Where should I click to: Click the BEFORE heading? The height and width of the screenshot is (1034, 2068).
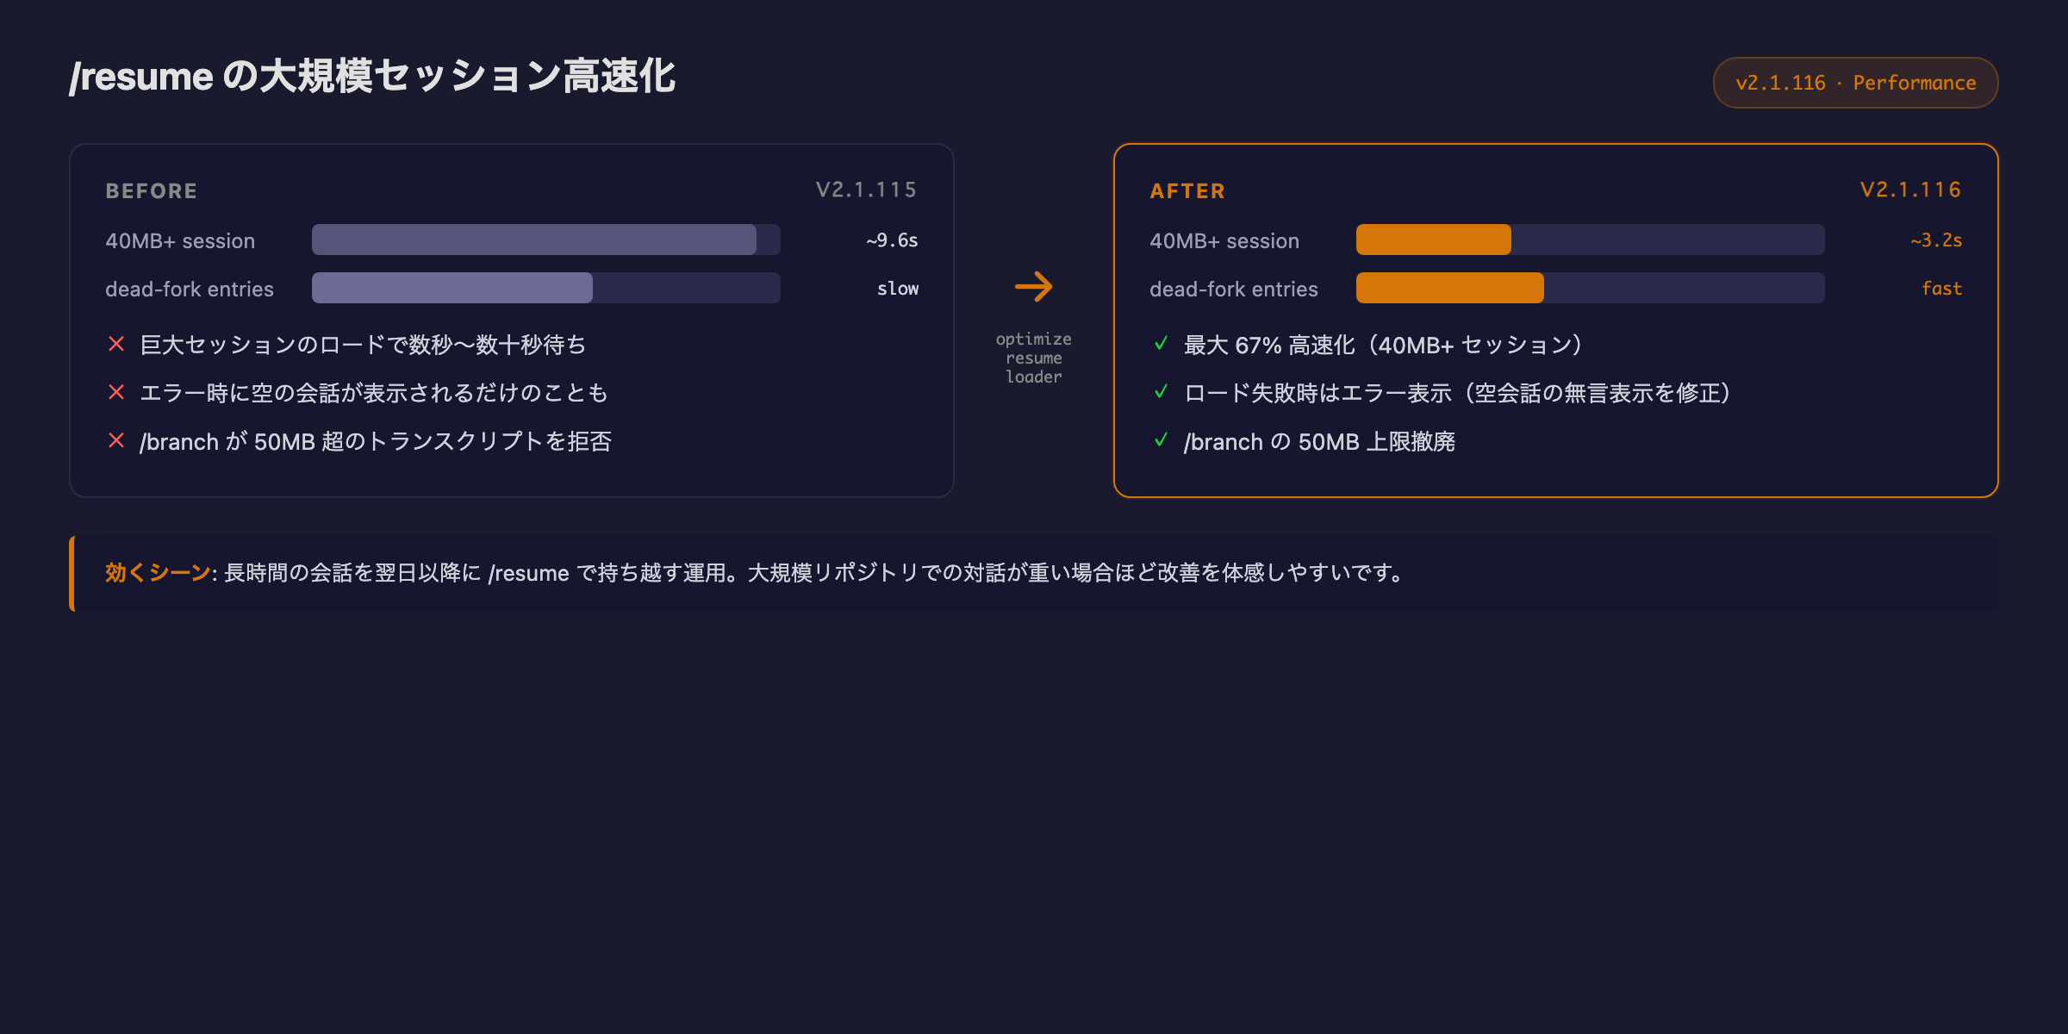tap(152, 190)
